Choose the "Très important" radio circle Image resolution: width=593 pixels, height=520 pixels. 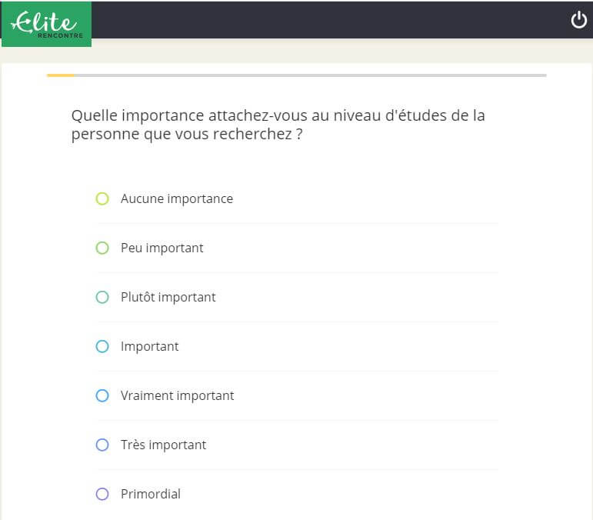tap(102, 445)
